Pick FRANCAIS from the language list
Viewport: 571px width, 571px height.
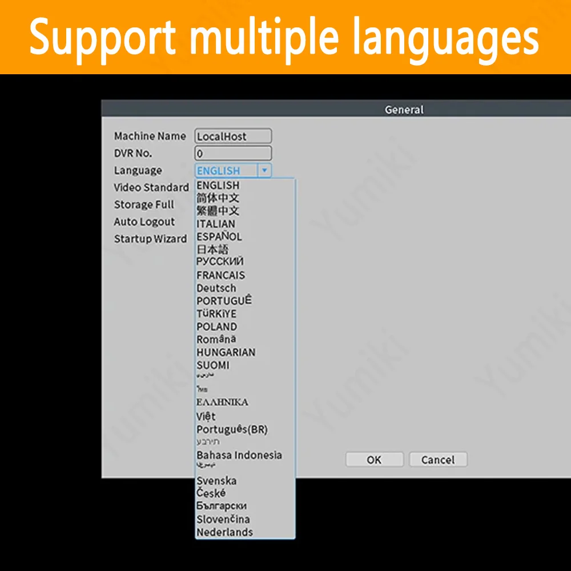click(220, 275)
